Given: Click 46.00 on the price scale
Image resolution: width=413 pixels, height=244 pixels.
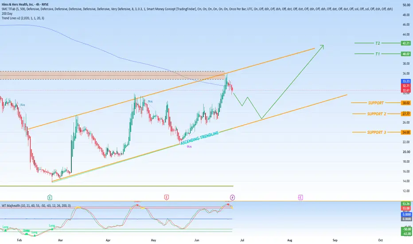Looking at the screenshot, I should click(406, 24).
